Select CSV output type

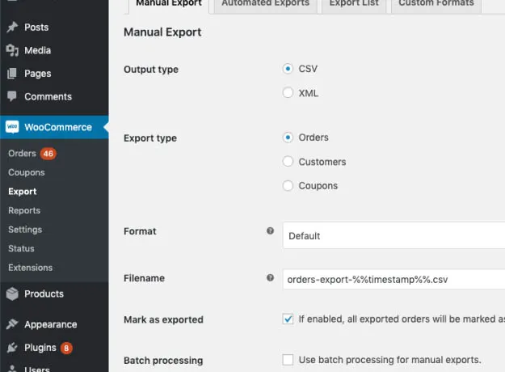pyautogui.click(x=288, y=69)
